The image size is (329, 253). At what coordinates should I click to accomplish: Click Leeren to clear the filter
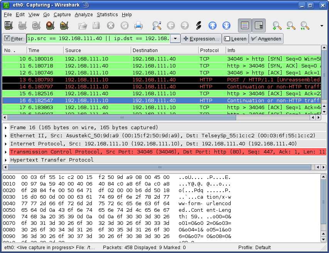pyautogui.click(x=235, y=39)
